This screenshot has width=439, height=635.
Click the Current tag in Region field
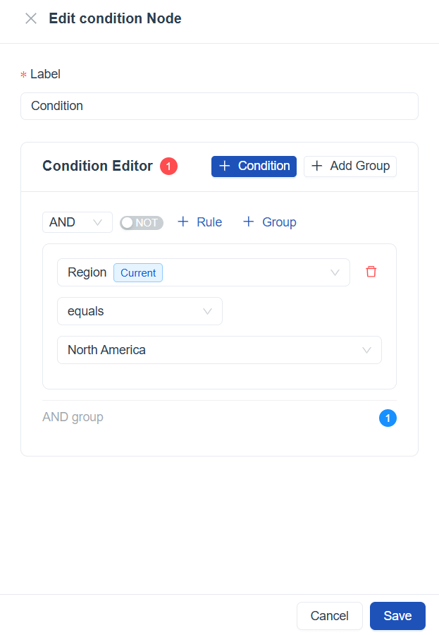click(x=138, y=273)
